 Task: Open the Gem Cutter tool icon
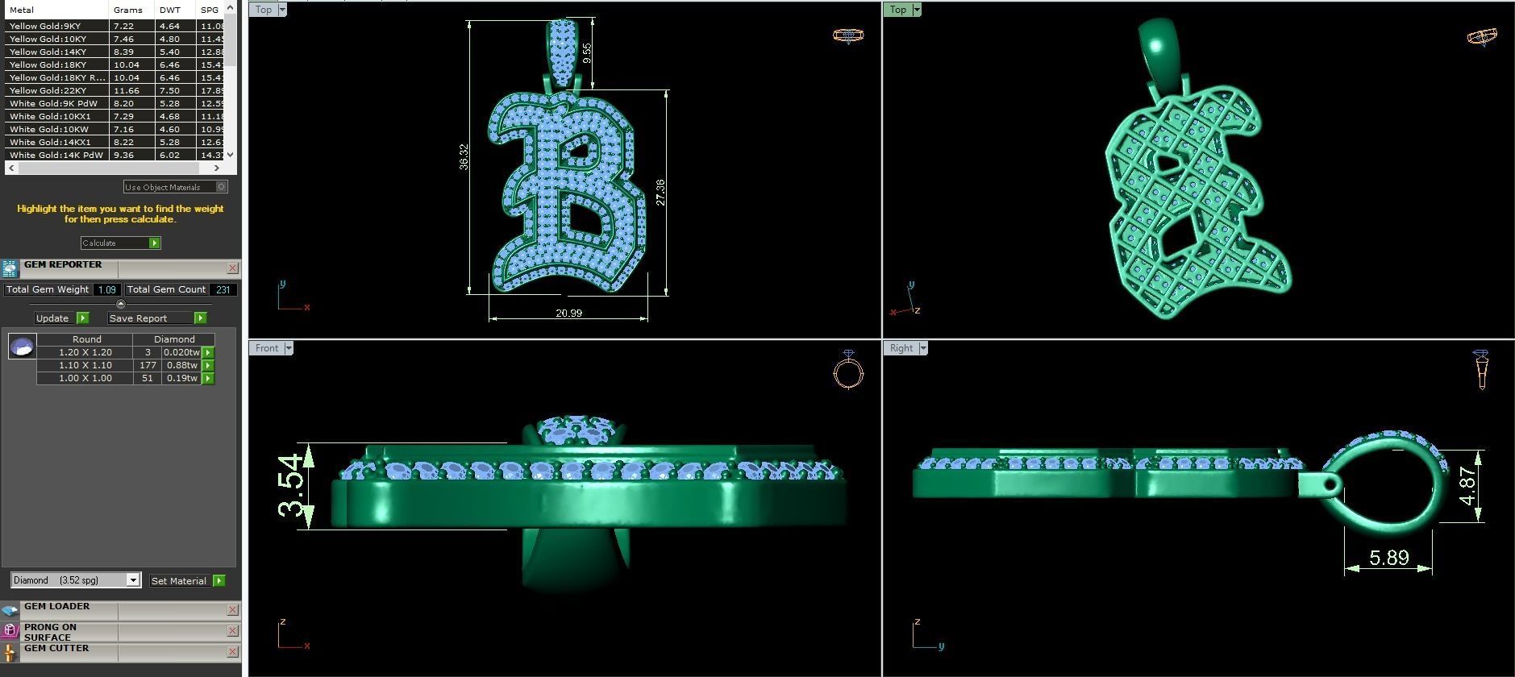pyautogui.click(x=10, y=652)
